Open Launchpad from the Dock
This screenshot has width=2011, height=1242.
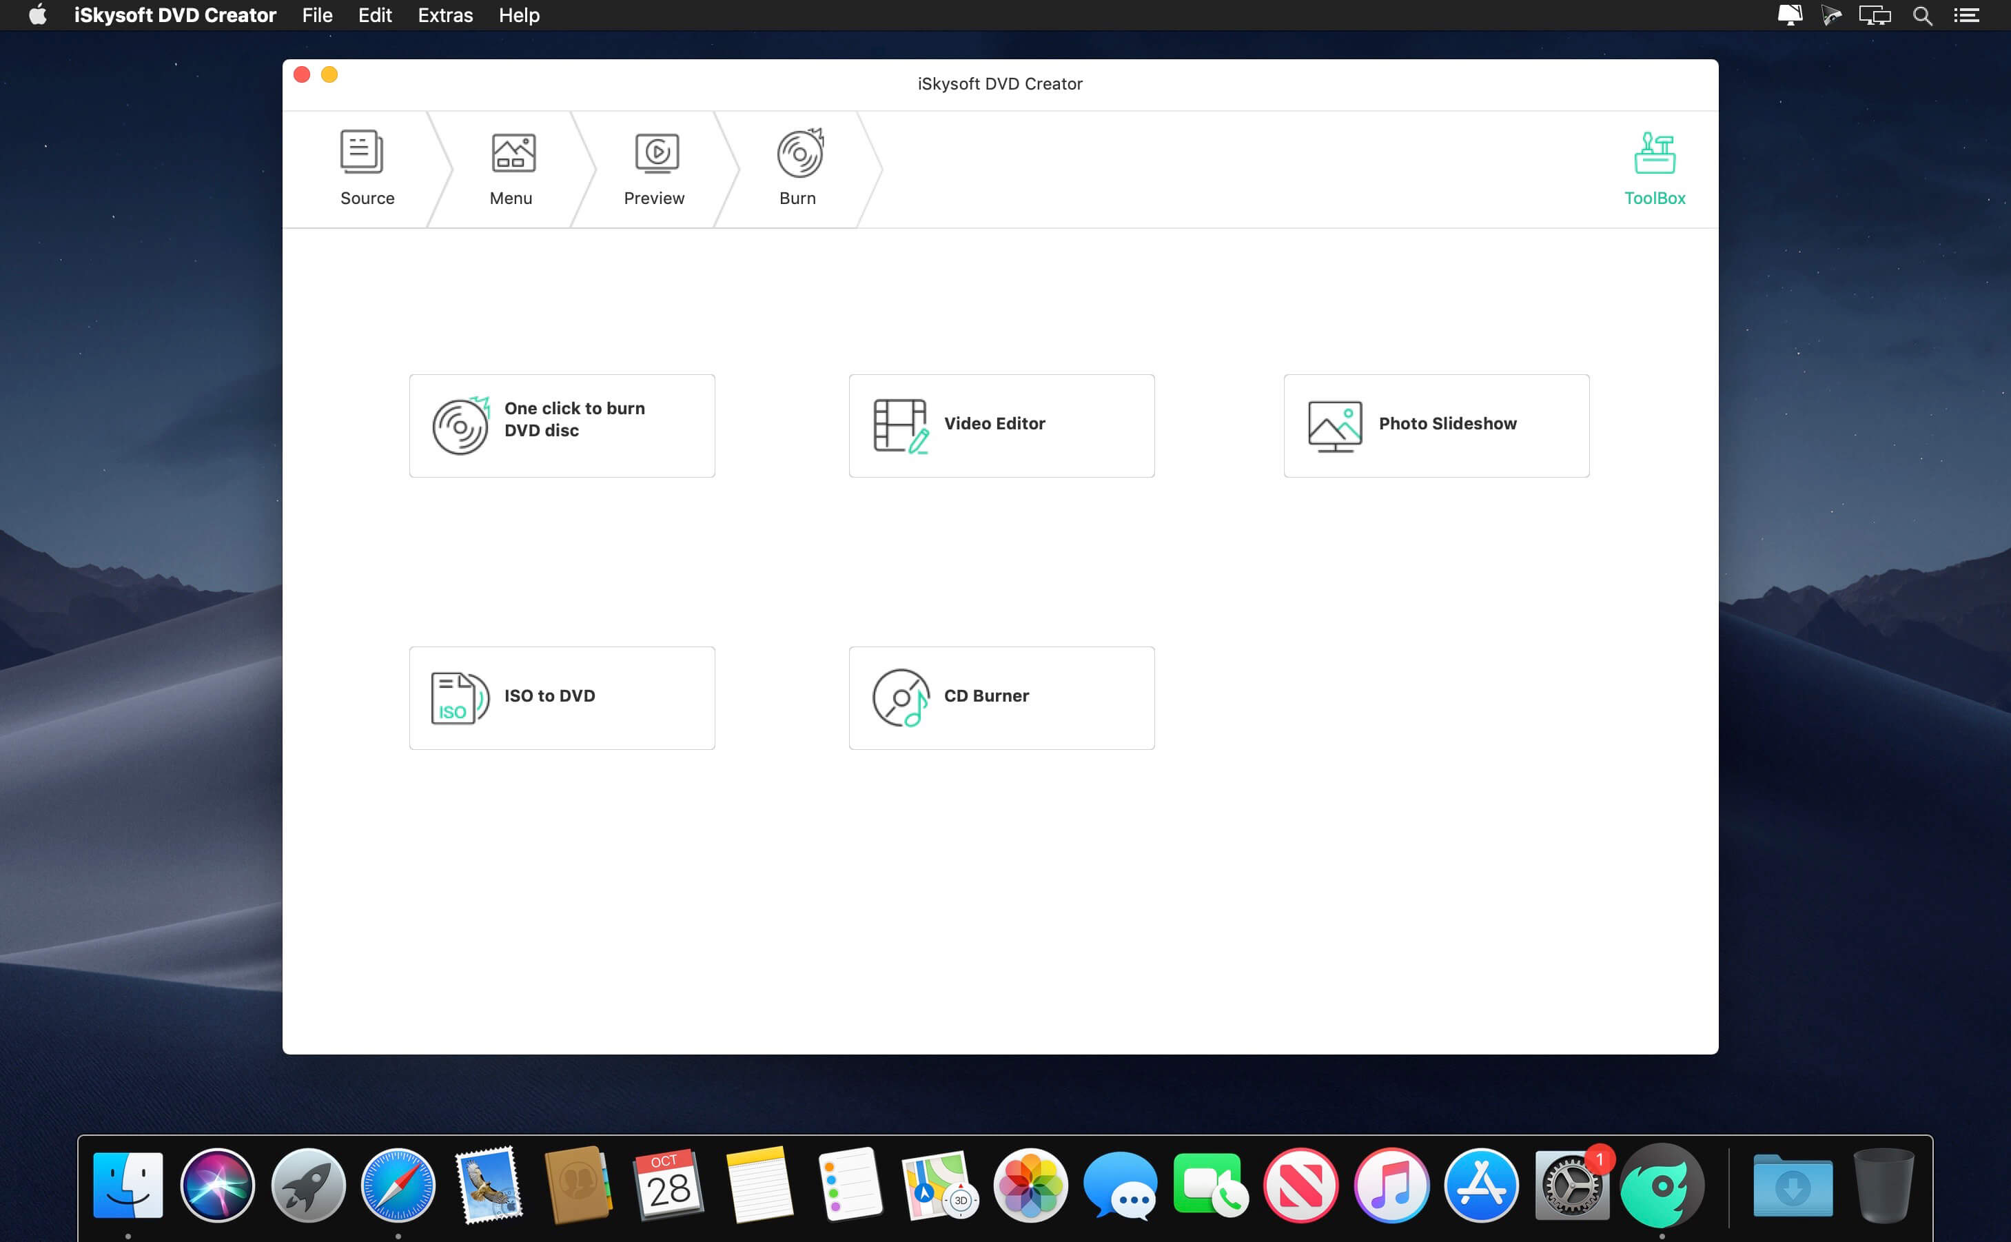(308, 1185)
